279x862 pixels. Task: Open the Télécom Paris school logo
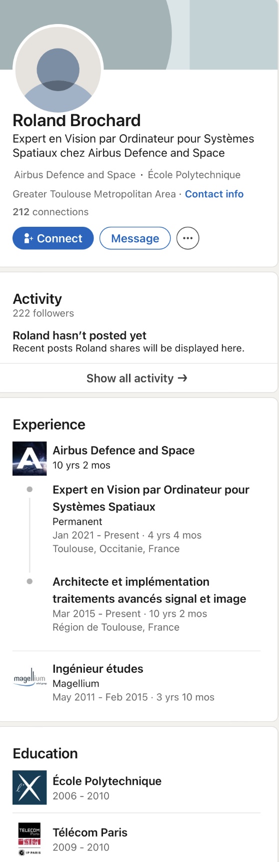[29, 839]
